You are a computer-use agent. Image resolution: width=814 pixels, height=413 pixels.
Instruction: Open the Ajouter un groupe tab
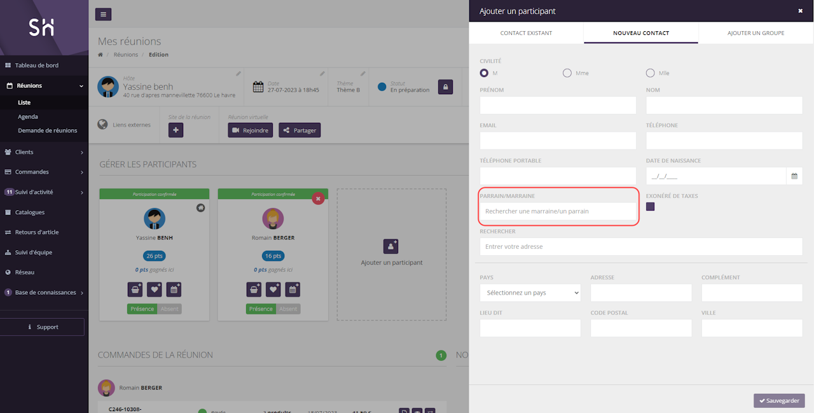click(x=755, y=33)
